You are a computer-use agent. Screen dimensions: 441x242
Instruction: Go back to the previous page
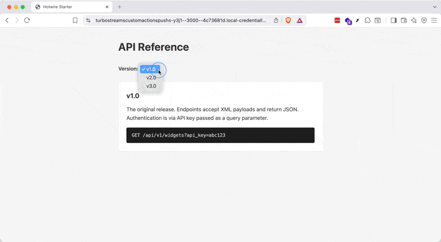[x=7, y=20]
